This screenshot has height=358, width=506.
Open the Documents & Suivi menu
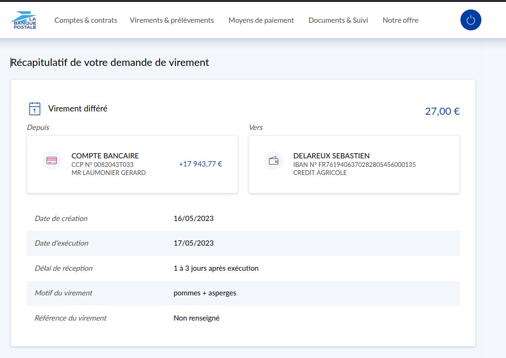(x=338, y=20)
